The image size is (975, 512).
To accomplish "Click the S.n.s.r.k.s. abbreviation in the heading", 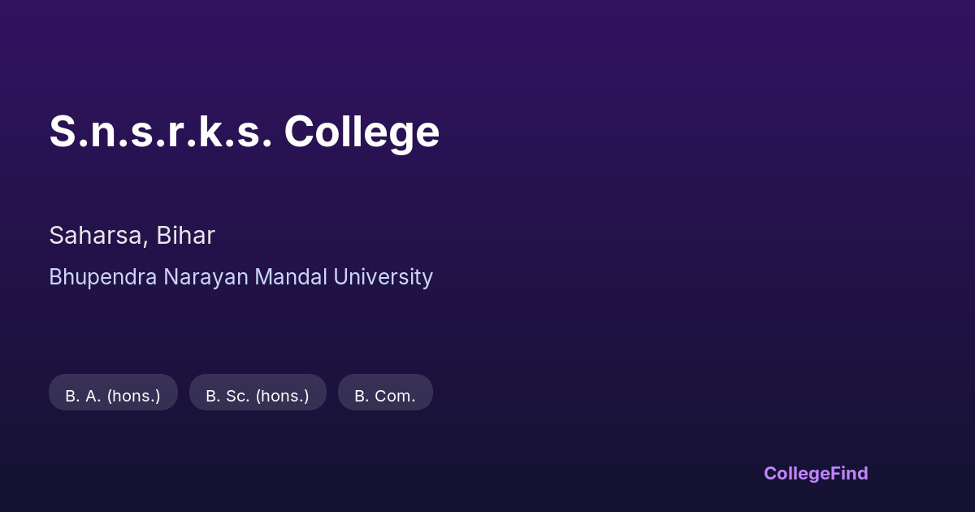I will point(160,132).
